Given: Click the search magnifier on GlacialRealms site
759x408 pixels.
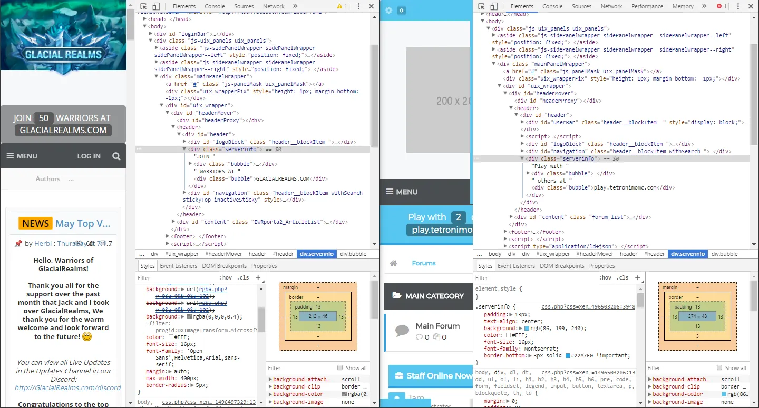Looking at the screenshot, I should point(116,156).
